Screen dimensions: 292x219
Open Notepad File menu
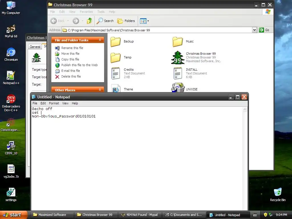coord(35,103)
